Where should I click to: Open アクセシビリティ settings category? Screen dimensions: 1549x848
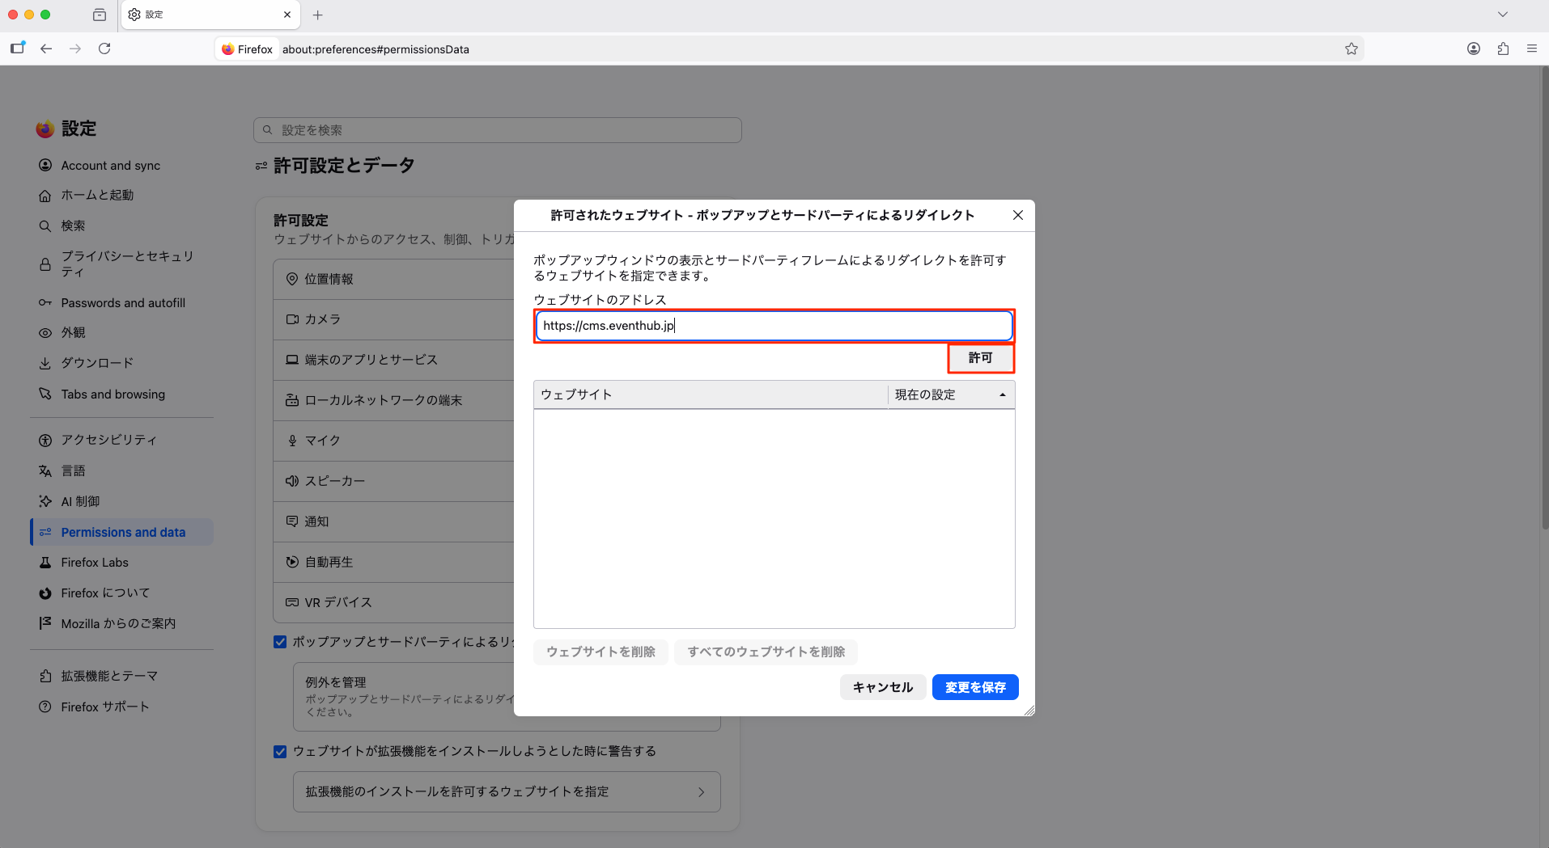click(122, 440)
